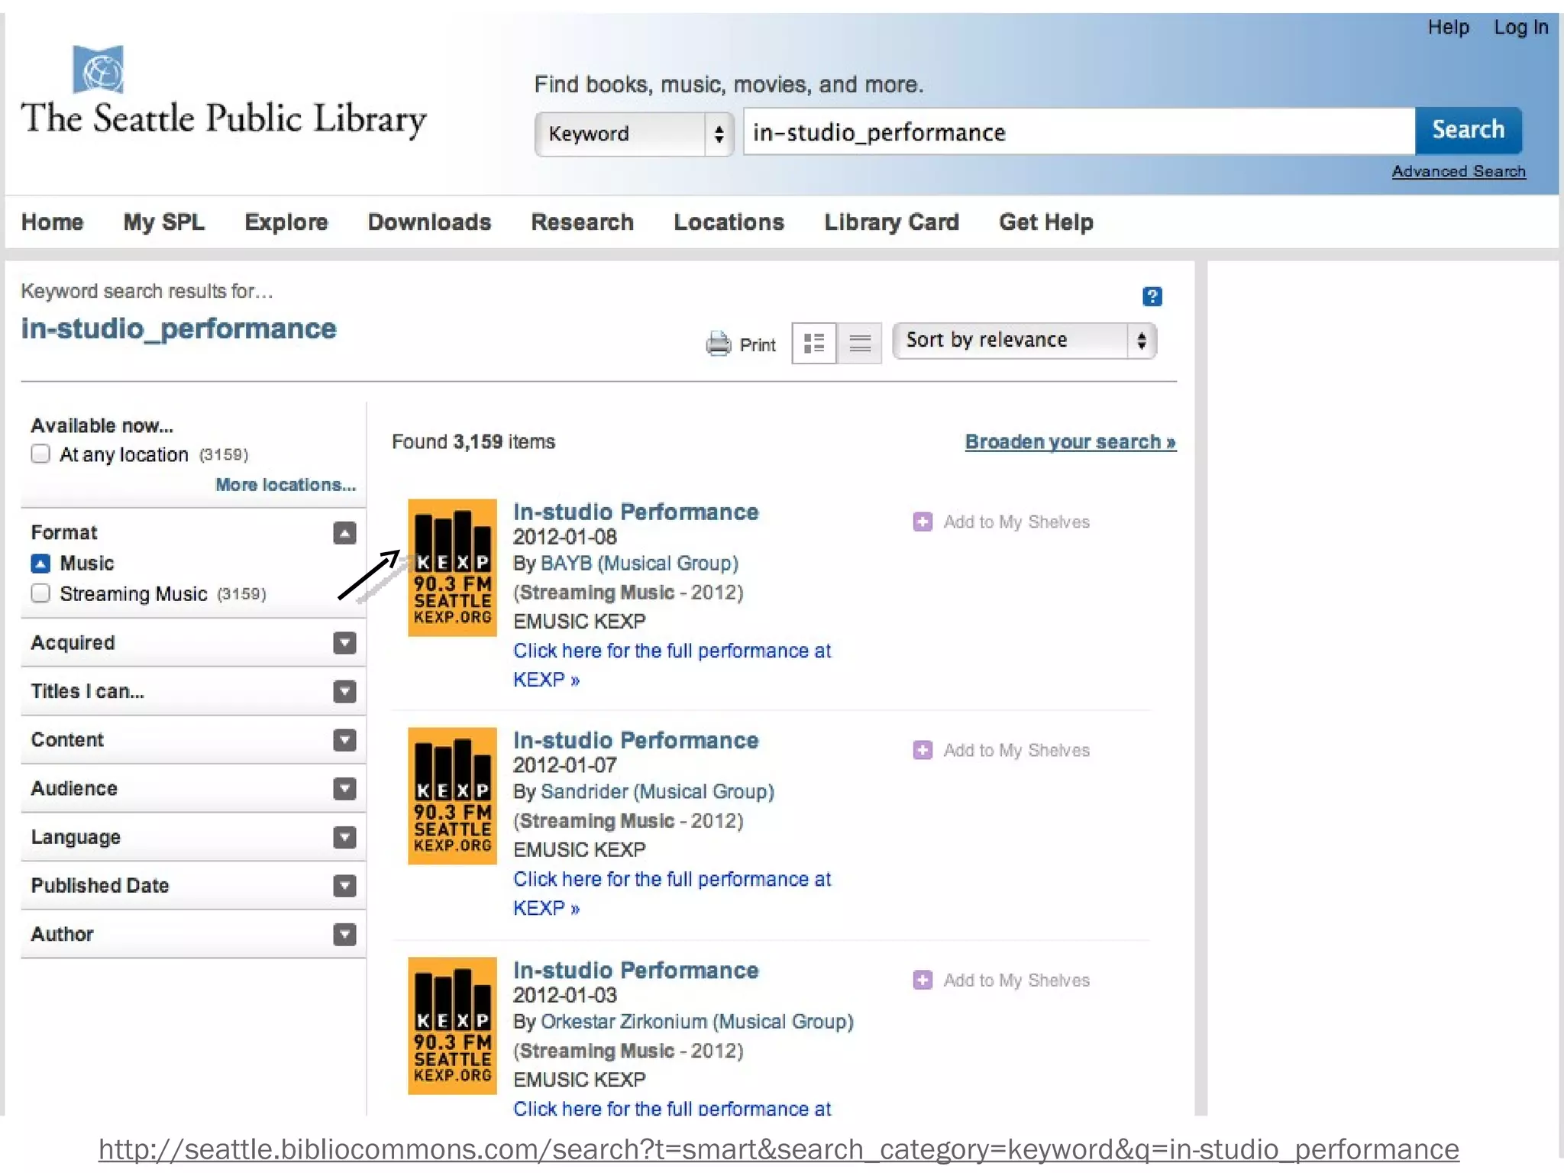The width and height of the screenshot is (1564, 1173).
Task: Expand the Audience filter section
Action: coord(344,789)
